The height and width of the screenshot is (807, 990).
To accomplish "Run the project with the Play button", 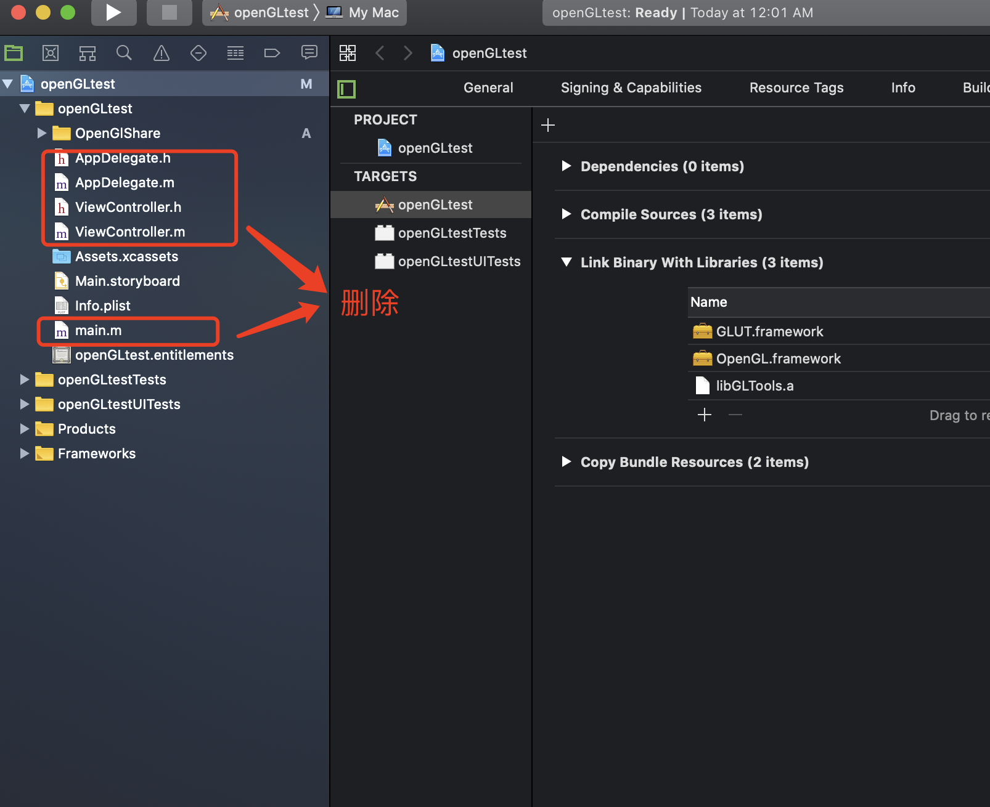I will pos(113,12).
